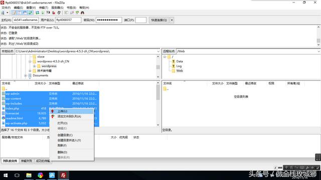Click the add-to-queue arrow icon

tap(53, 116)
